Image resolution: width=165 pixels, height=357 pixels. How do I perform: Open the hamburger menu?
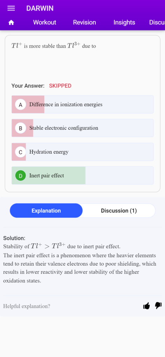[x=11, y=8]
